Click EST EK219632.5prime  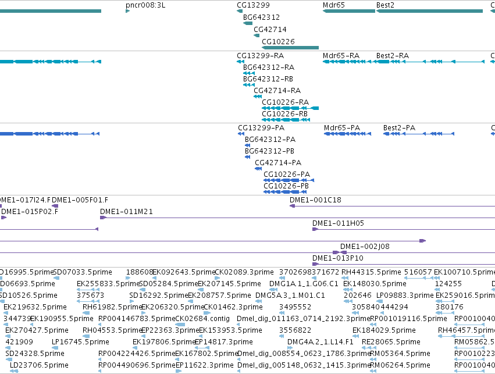[x=35, y=307]
